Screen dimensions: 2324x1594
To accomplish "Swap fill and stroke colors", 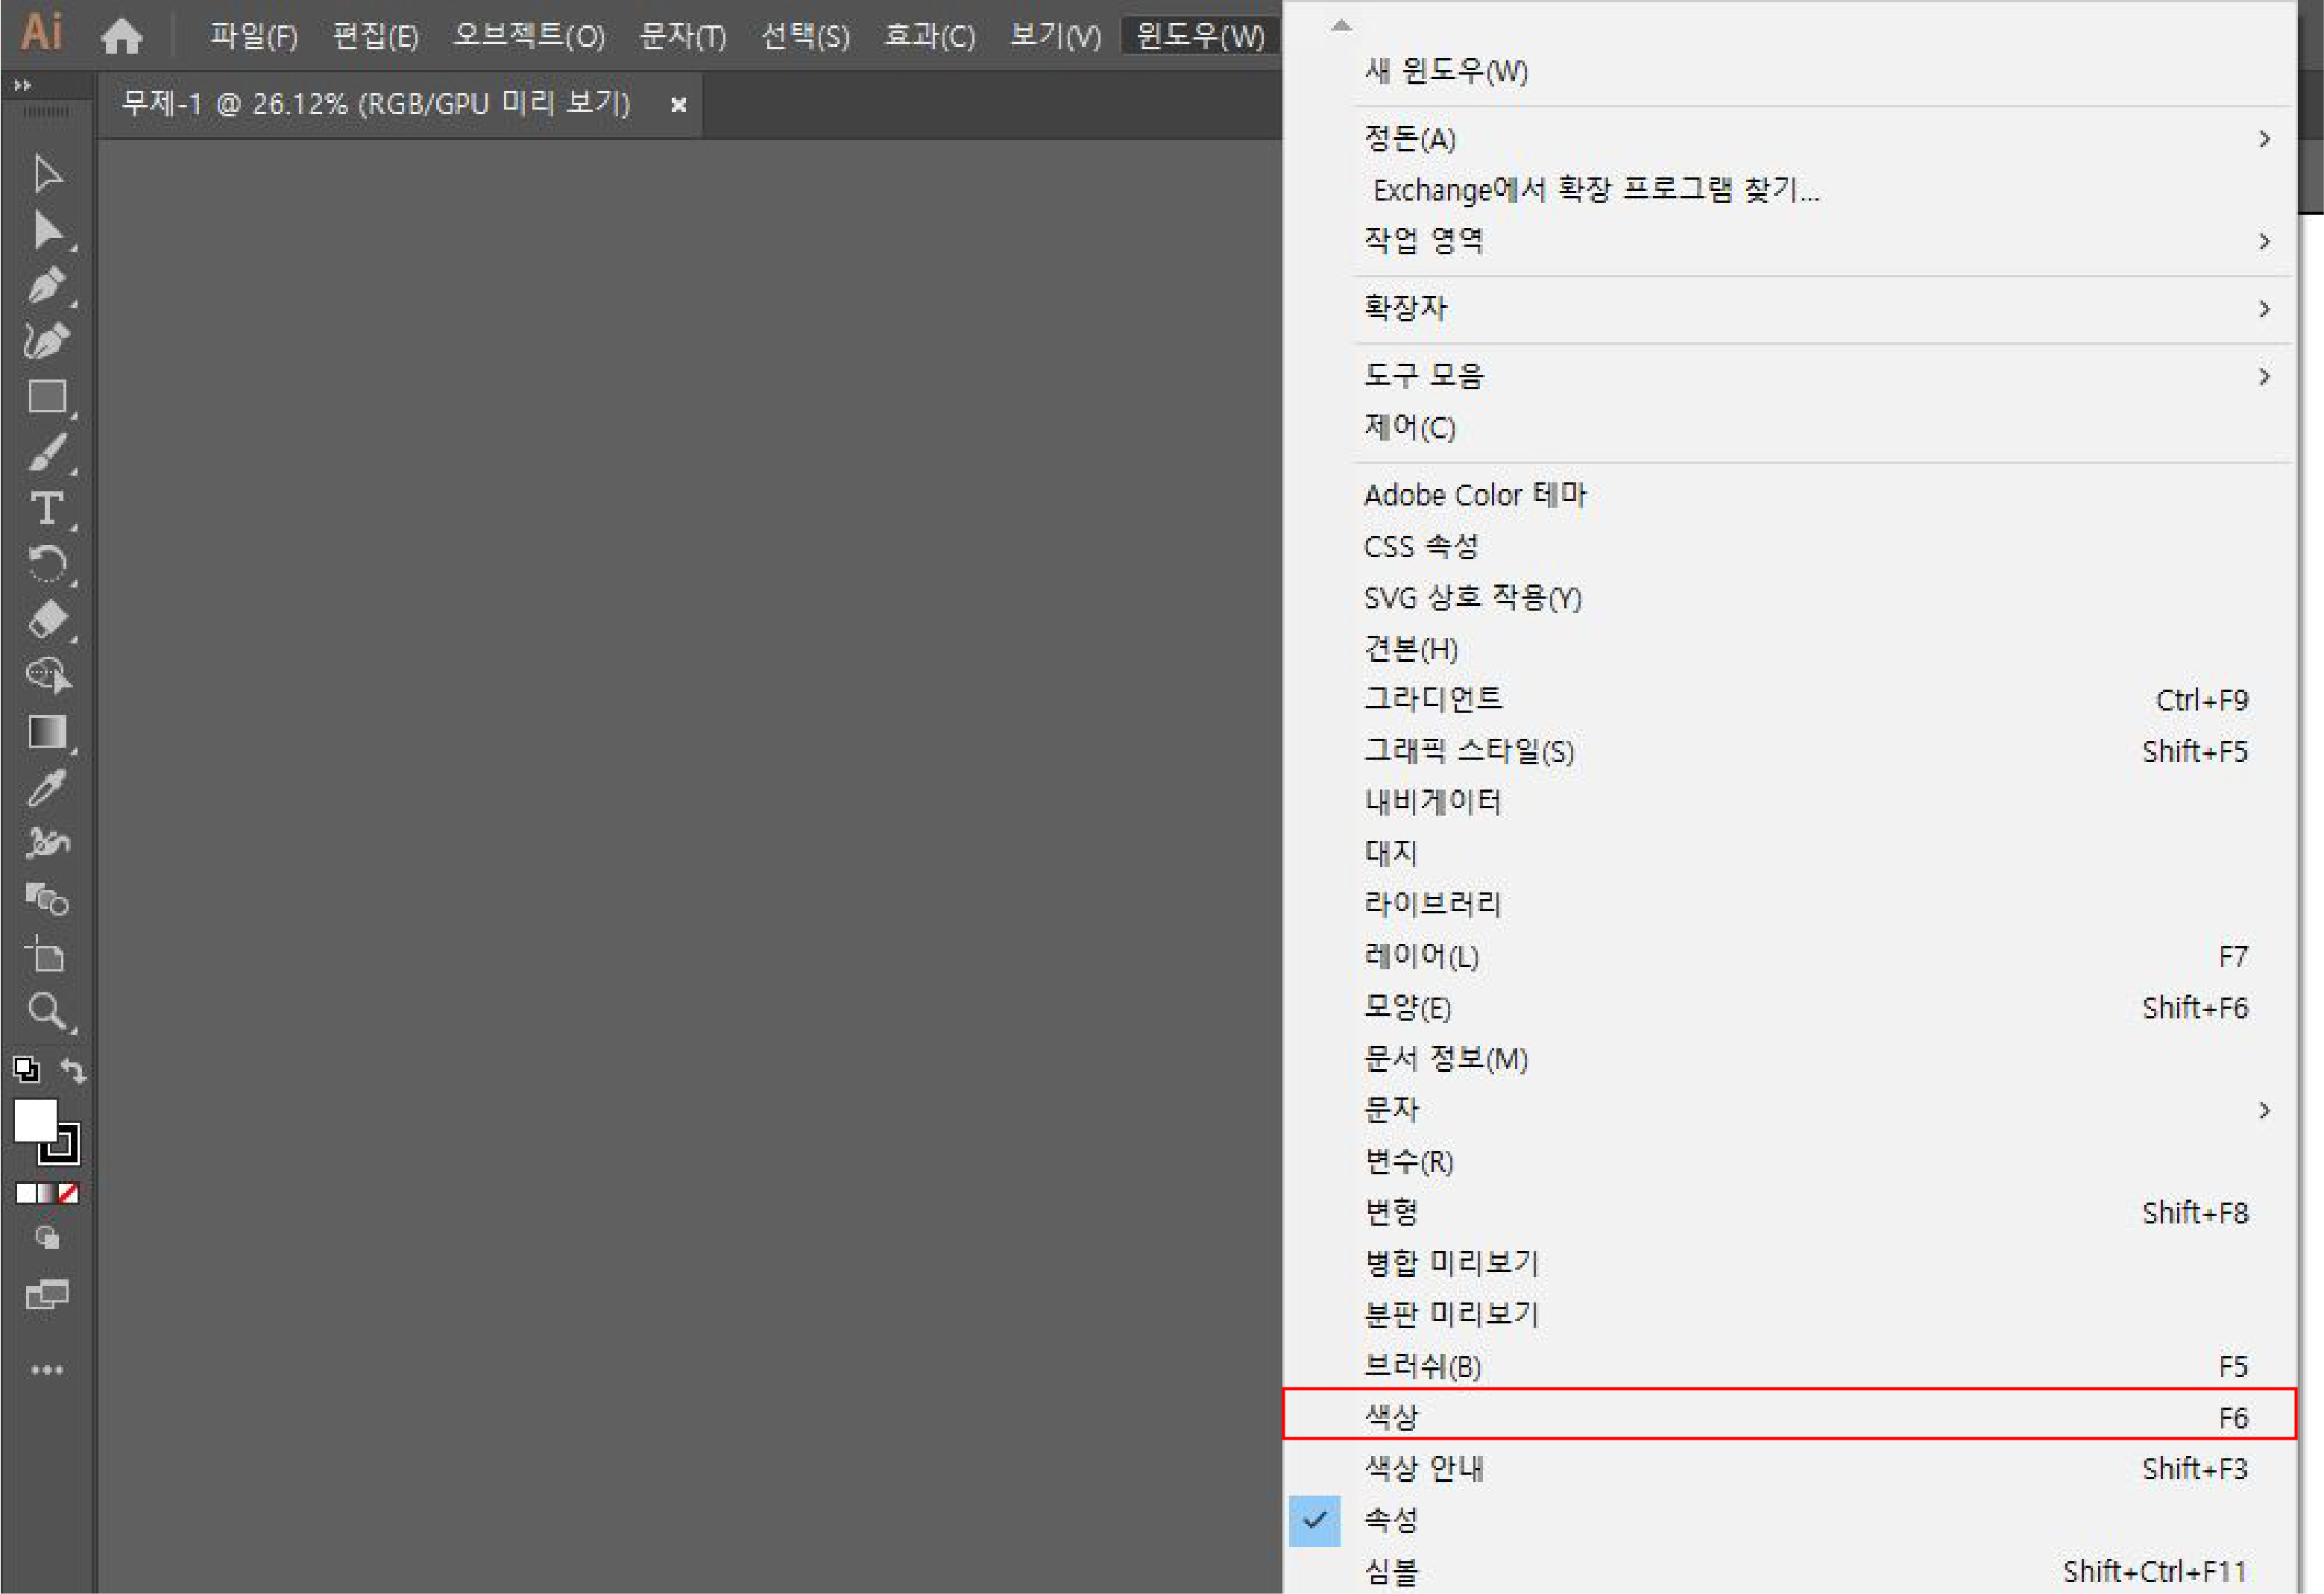I will (73, 1070).
